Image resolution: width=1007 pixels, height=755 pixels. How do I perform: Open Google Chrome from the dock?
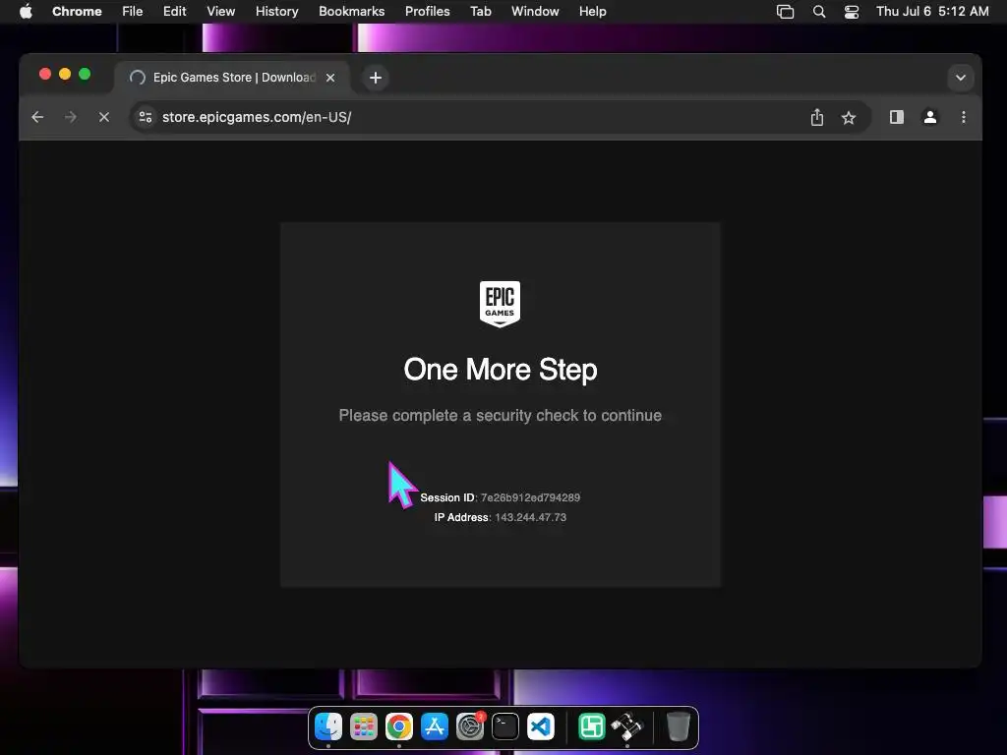point(399,726)
